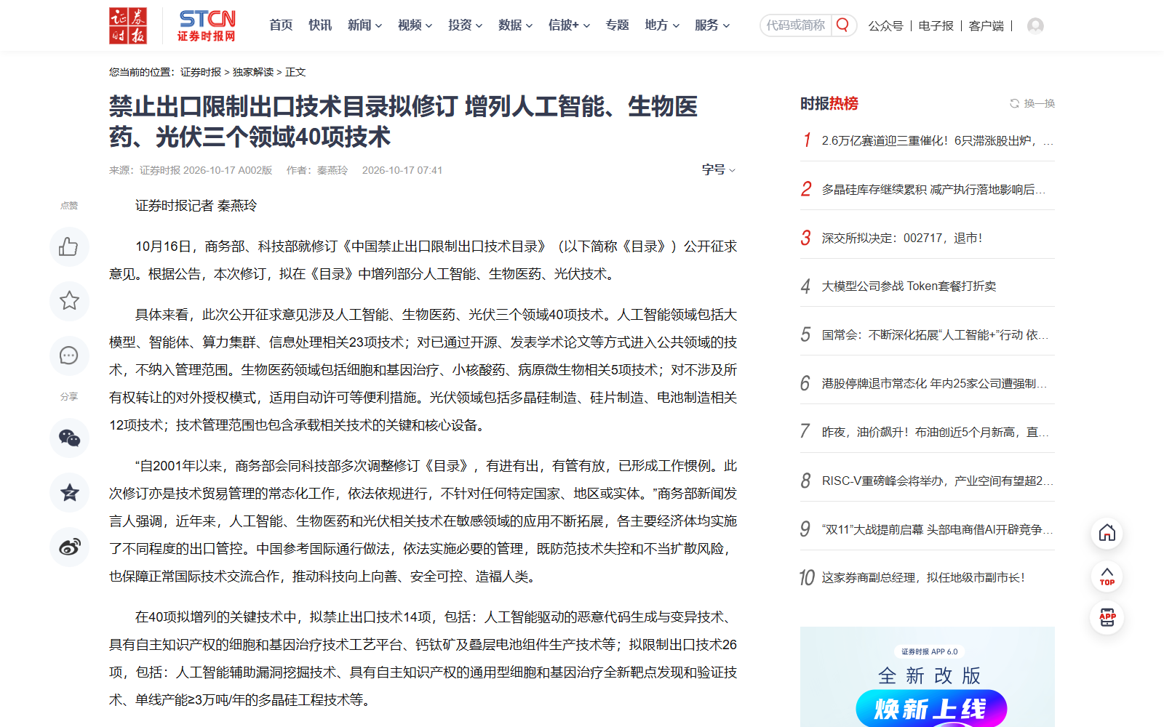Image resolution: width=1164 pixels, height=727 pixels.
Task: Go to 首页 in navigation
Action: click(x=281, y=25)
